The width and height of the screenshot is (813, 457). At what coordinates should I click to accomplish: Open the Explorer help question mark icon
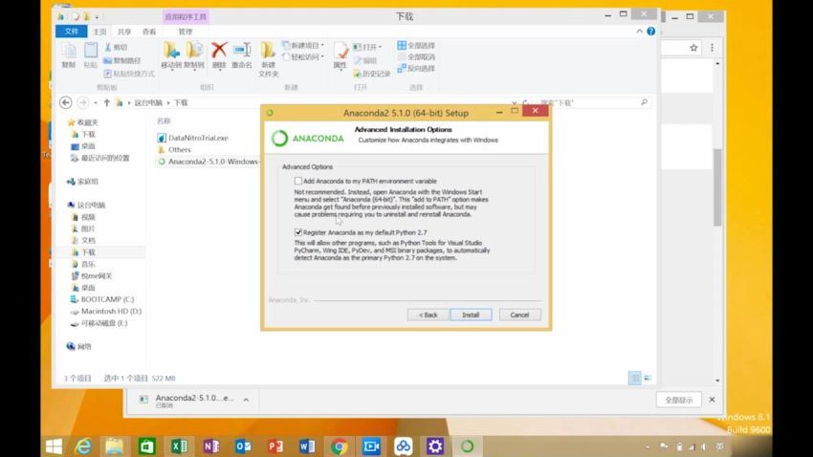click(x=650, y=32)
